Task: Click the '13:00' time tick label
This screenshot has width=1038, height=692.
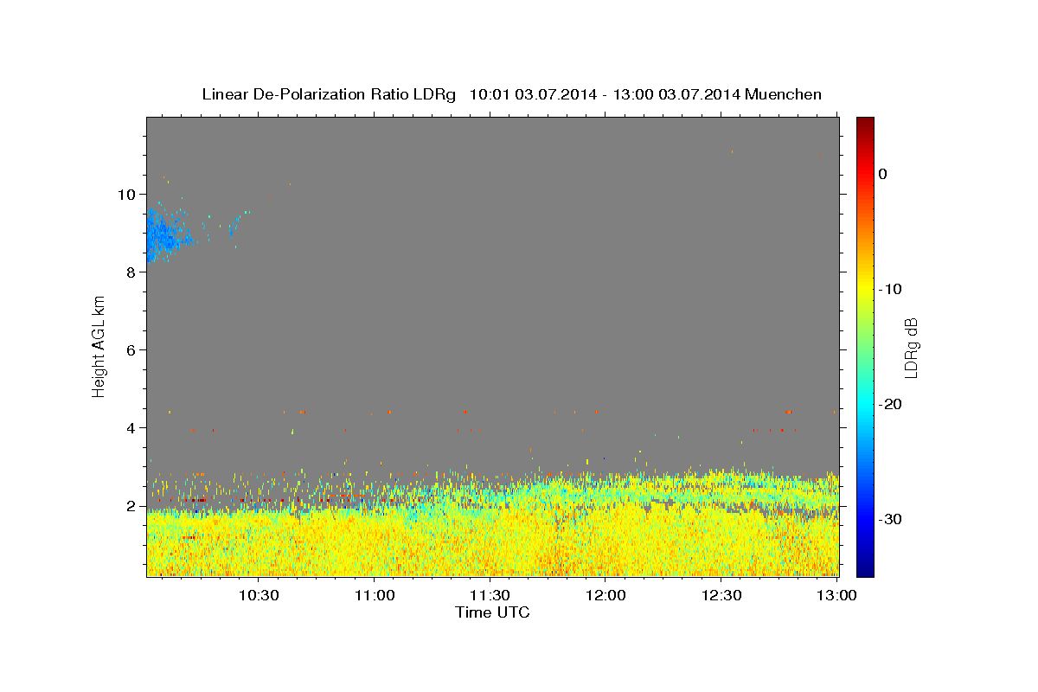Action: point(836,596)
